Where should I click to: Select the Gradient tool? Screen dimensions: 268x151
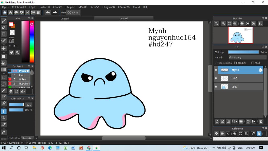(x=4, y=69)
